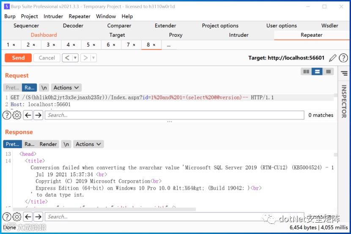This screenshot has width=351, height=234.
Task: Close Repeater tab 1
Action: [x=14, y=45]
